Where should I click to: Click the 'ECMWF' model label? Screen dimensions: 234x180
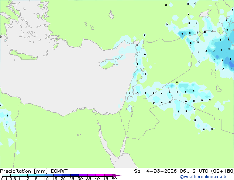[x=59, y=171]
